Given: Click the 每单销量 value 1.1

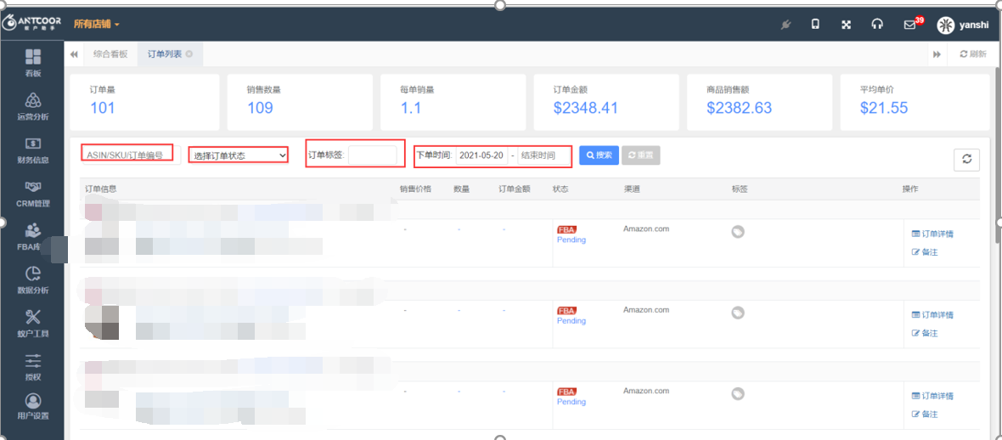Looking at the screenshot, I should click(x=410, y=108).
